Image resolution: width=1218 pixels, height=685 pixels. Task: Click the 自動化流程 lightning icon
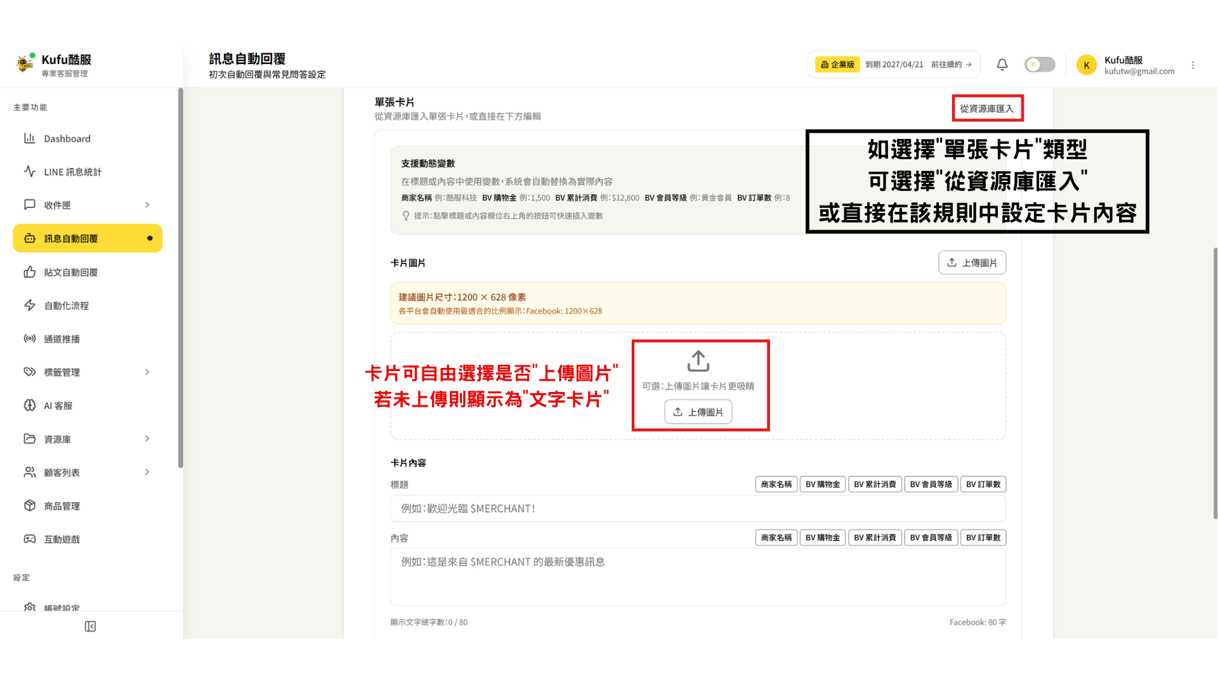coord(29,305)
